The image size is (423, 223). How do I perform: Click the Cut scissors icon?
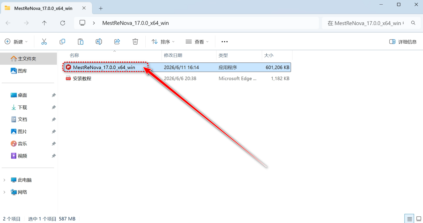(44, 42)
